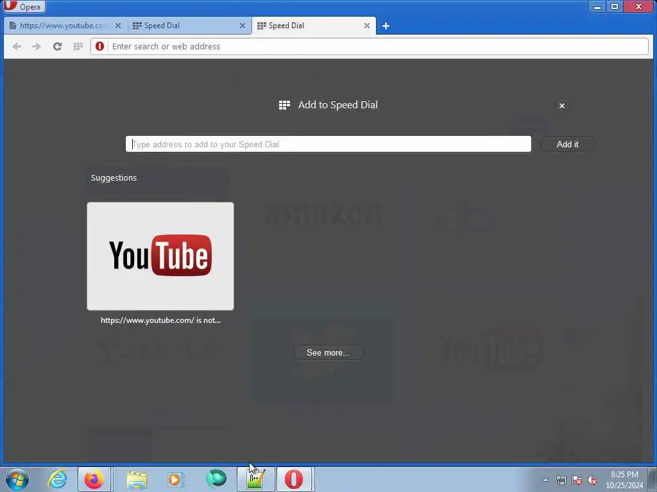This screenshot has width=657, height=492.
Task: Click the grid icon beside Add to Speed Dial
Action: point(284,105)
